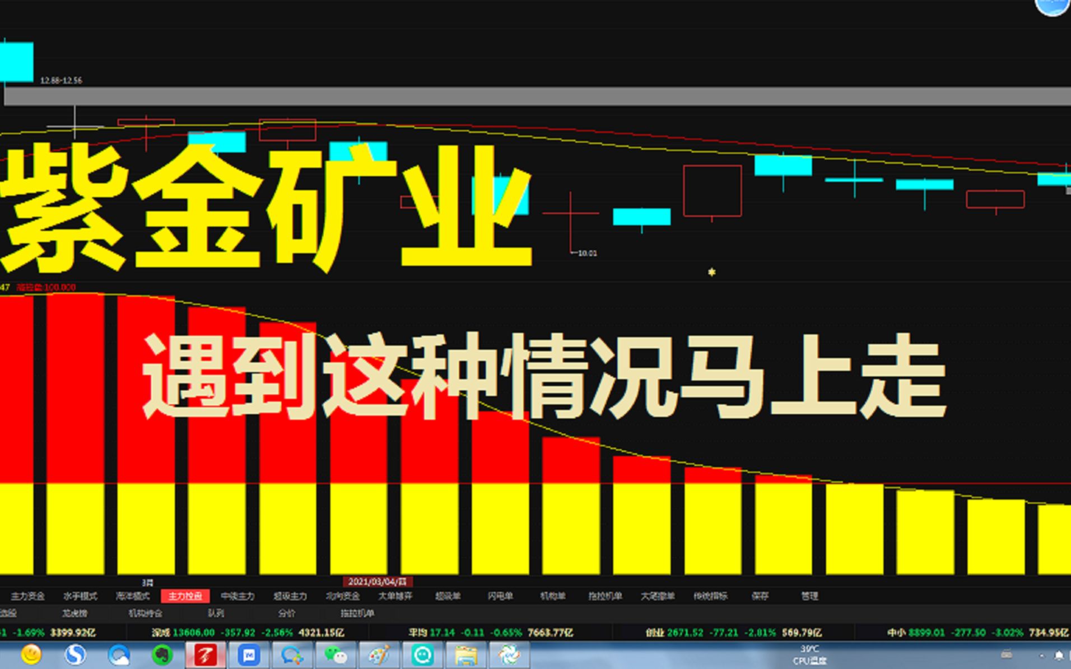Image resolution: width=1071 pixels, height=669 pixels.
Task: Open the 传统指标 tab
Action: click(710, 596)
